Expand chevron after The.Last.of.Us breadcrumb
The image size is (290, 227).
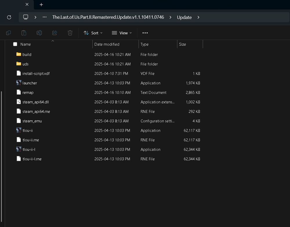tap(170, 17)
